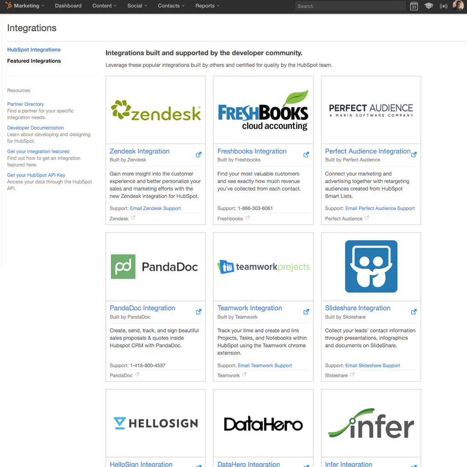Click the Teamwork footer link
The image size is (467, 467).
click(228, 375)
